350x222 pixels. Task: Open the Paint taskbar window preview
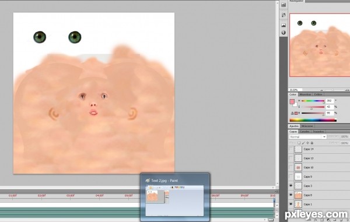click(x=174, y=197)
